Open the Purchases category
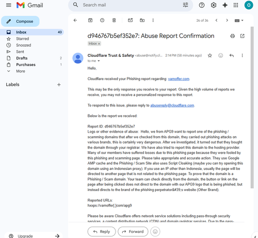The image size is (258, 238). tap(32, 65)
